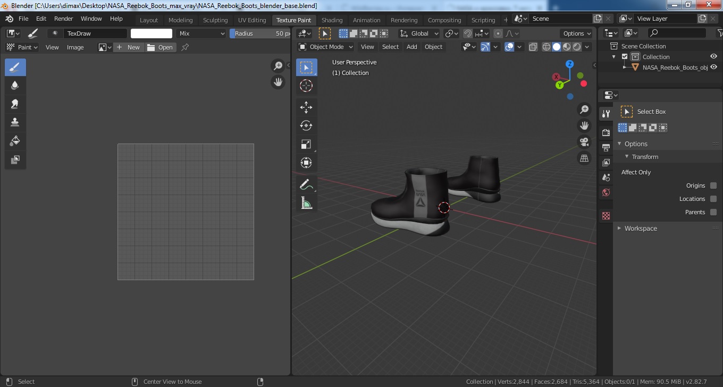Activate the Annotate tool
This screenshot has height=387, width=723.
click(x=306, y=184)
